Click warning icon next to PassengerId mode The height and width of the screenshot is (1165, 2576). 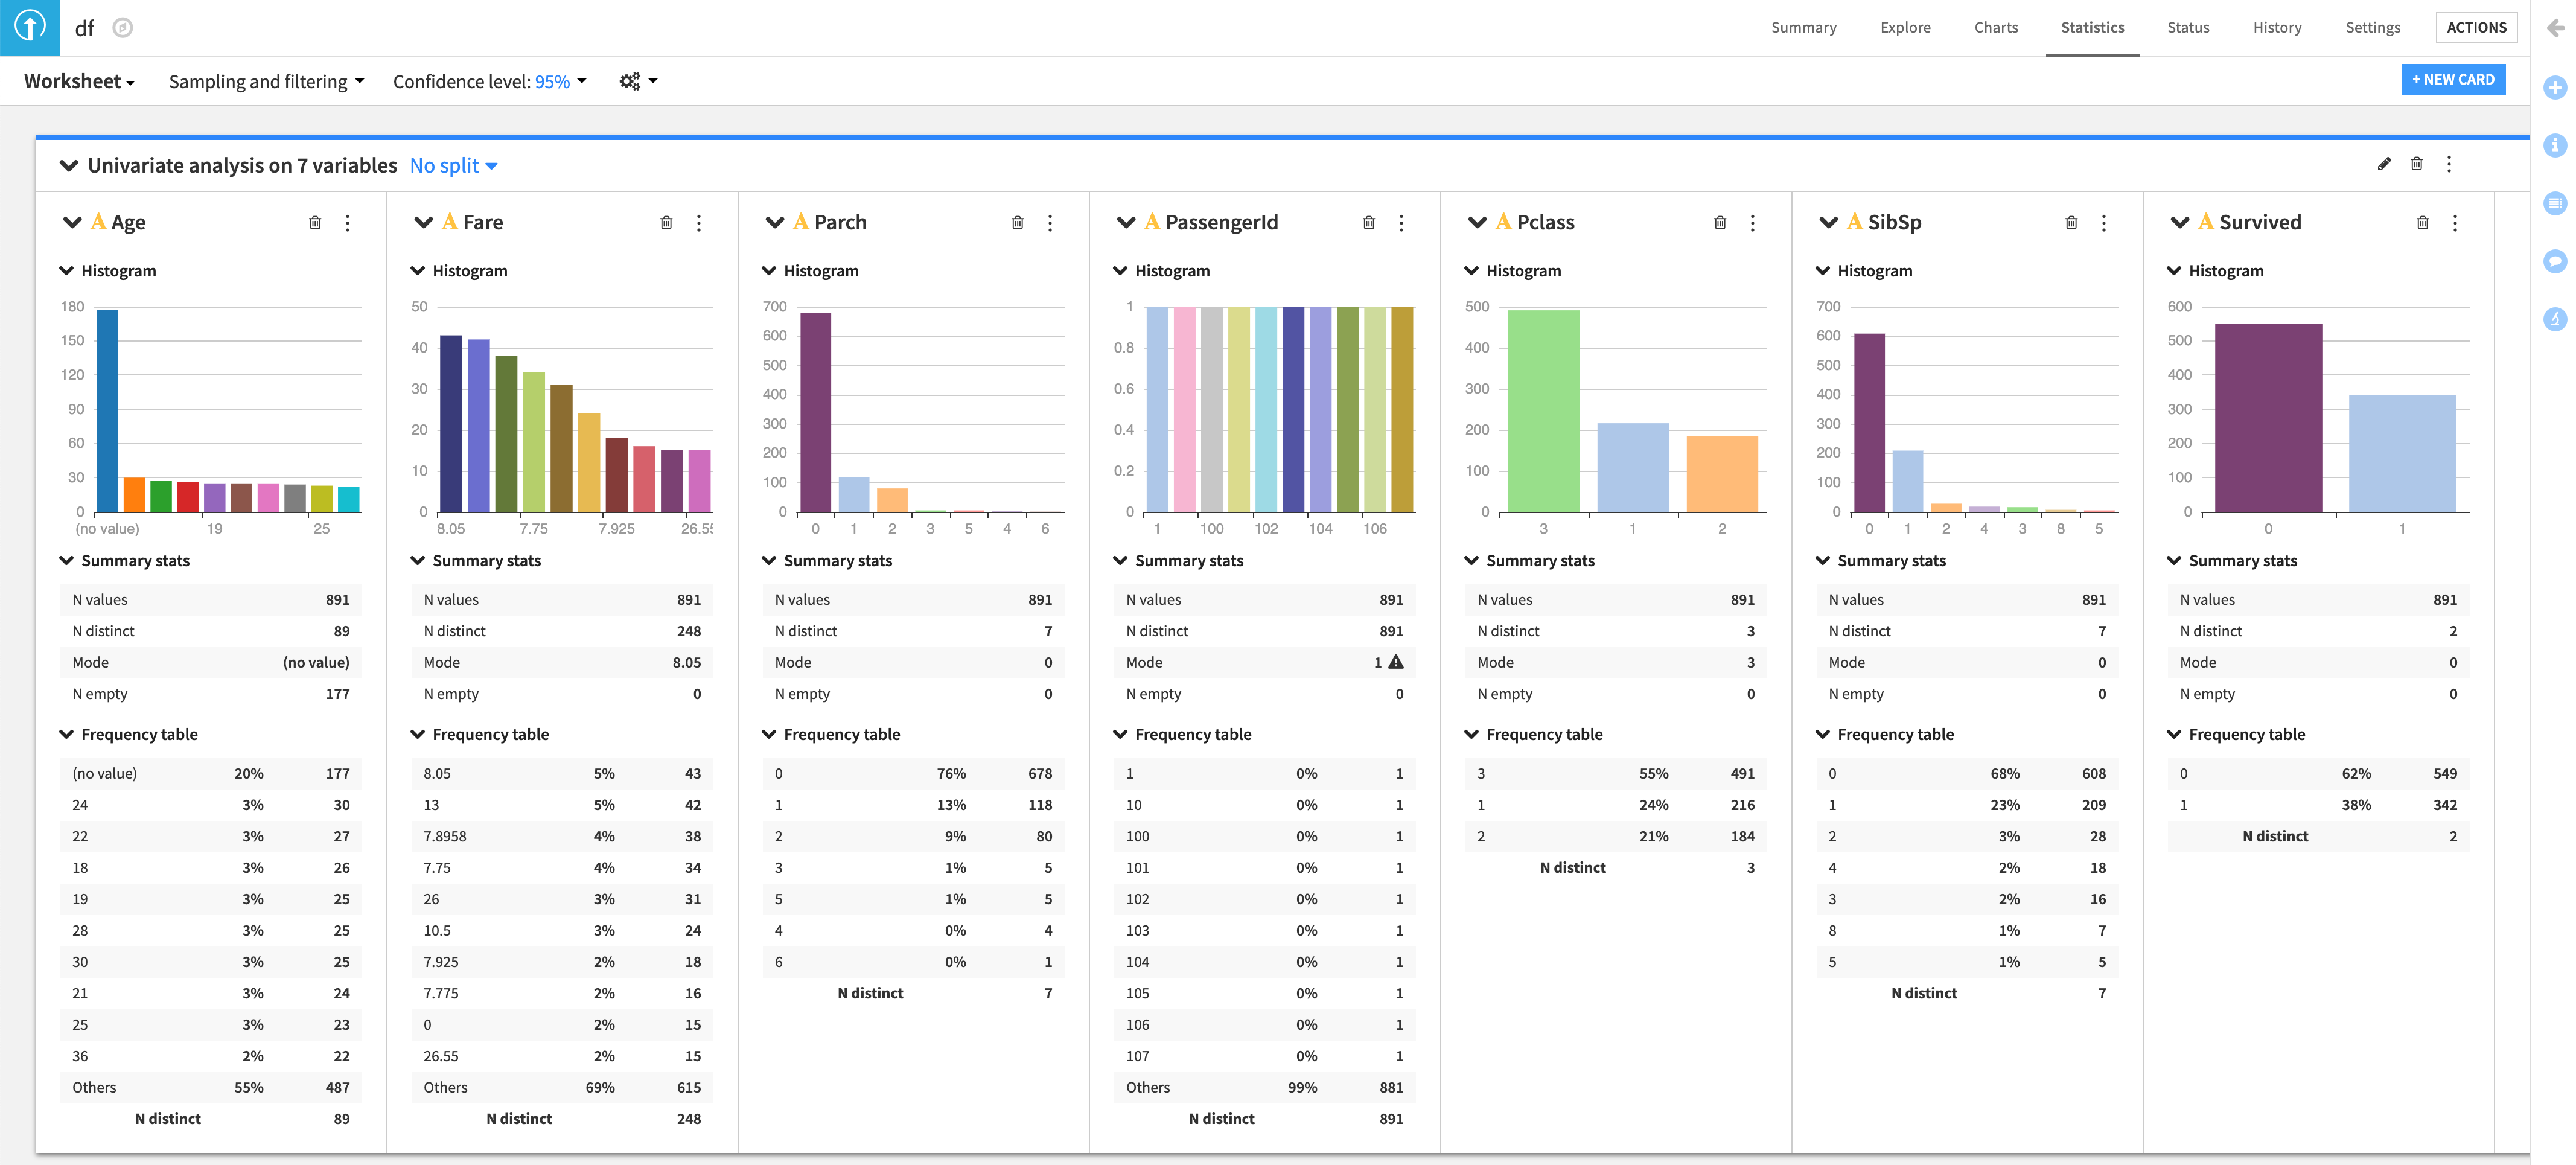tap(1396, 662)
